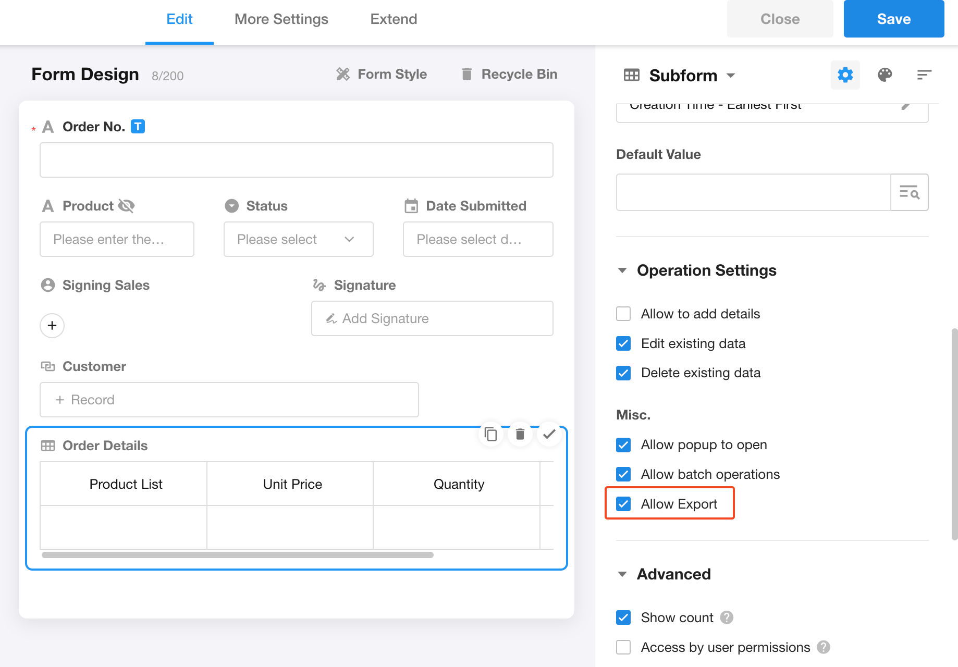Open the Subform field type dropdown
Viewport: 958px width, 667px height.
click(x=730, y=76)
